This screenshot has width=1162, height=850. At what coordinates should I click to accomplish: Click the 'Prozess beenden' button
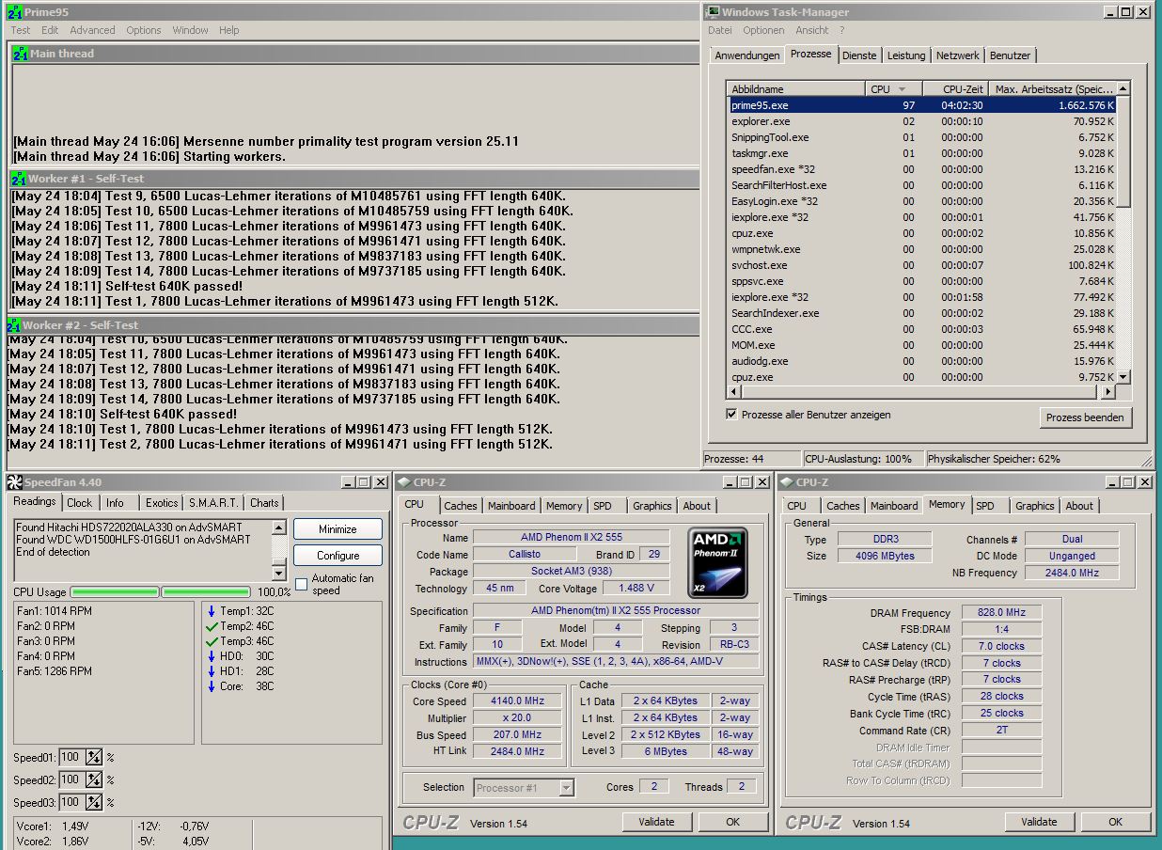(1084, 417)
